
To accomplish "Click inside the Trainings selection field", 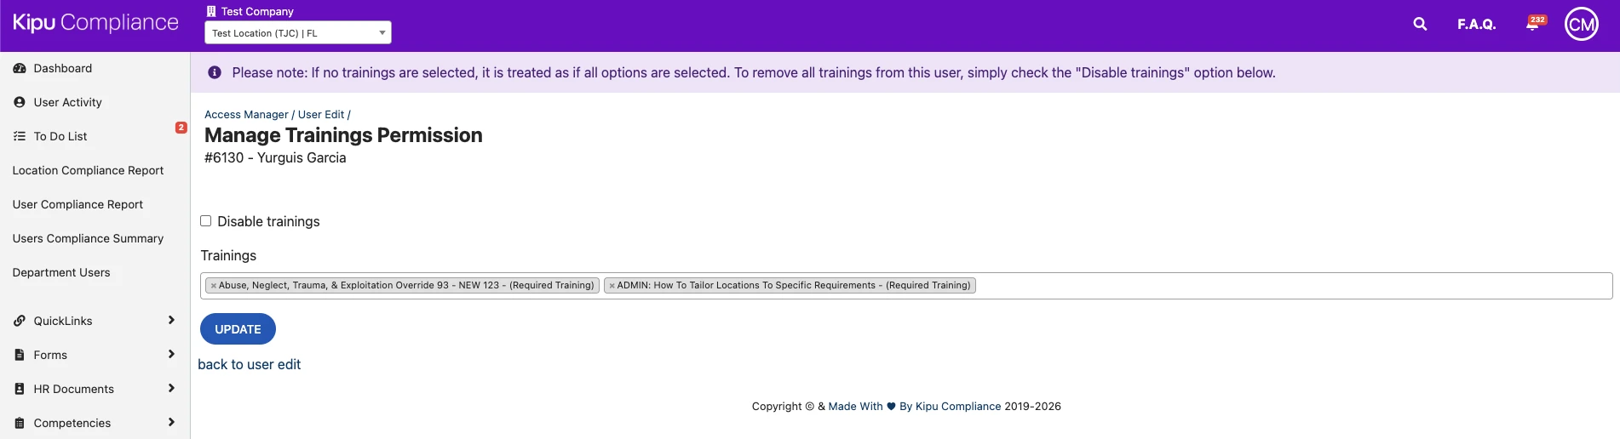I will tap(1278, 286).
